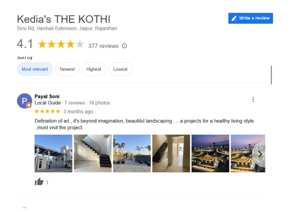
Task: Click the reviews panel vertical scrollbar
Action: pos(271,75)
